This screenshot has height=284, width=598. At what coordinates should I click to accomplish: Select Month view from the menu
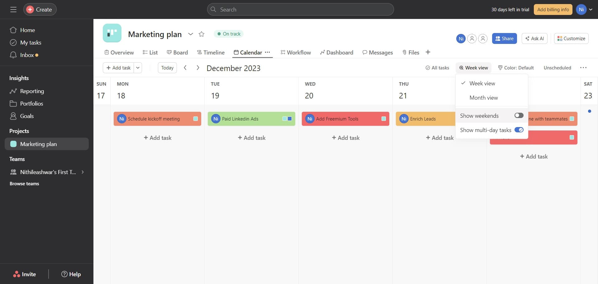(x=483, y=97)
